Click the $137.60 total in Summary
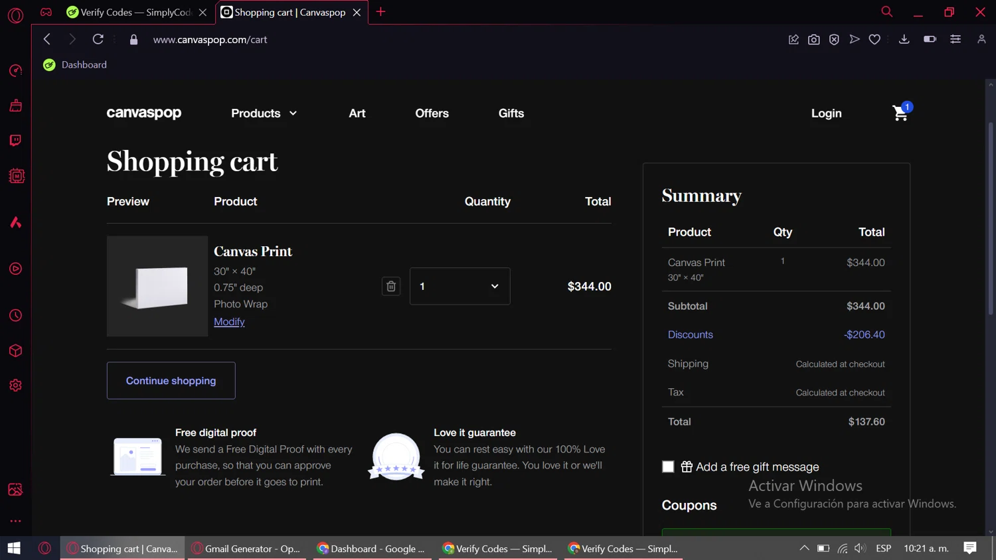 coord(867,421)
